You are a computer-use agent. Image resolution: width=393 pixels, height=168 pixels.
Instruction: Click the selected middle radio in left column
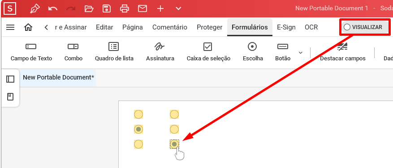[138, 129]
